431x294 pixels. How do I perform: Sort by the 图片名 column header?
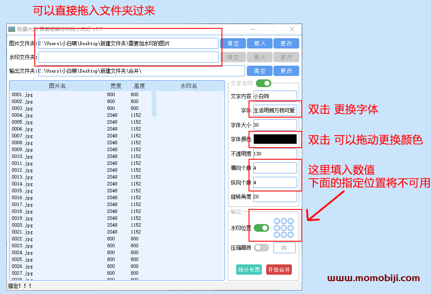(x=57, y=86)
